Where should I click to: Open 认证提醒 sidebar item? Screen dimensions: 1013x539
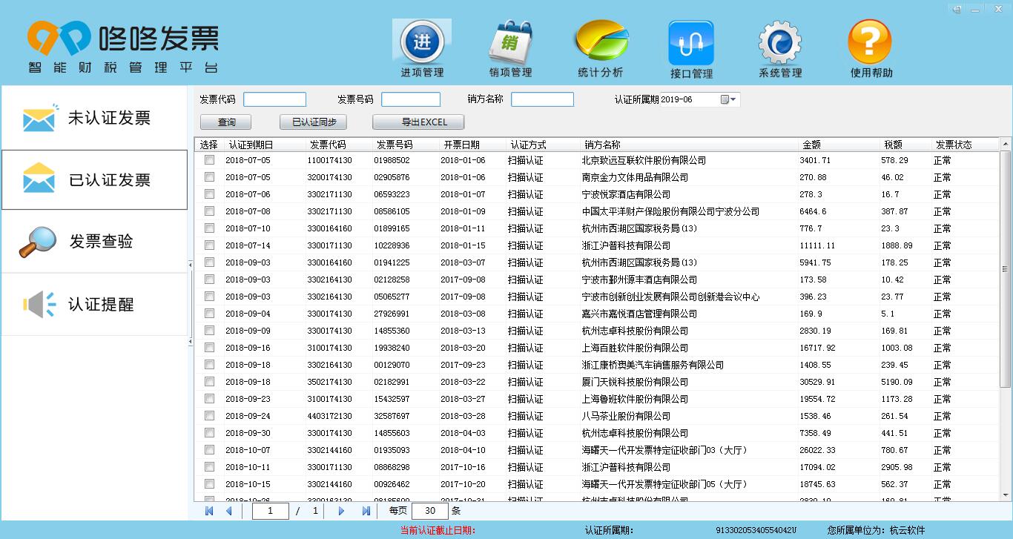click(95, 304)
